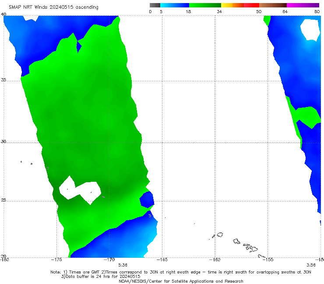Click the yellow segment of the color bar
Screen dimensions: 324x284
(x=227, y=5)
